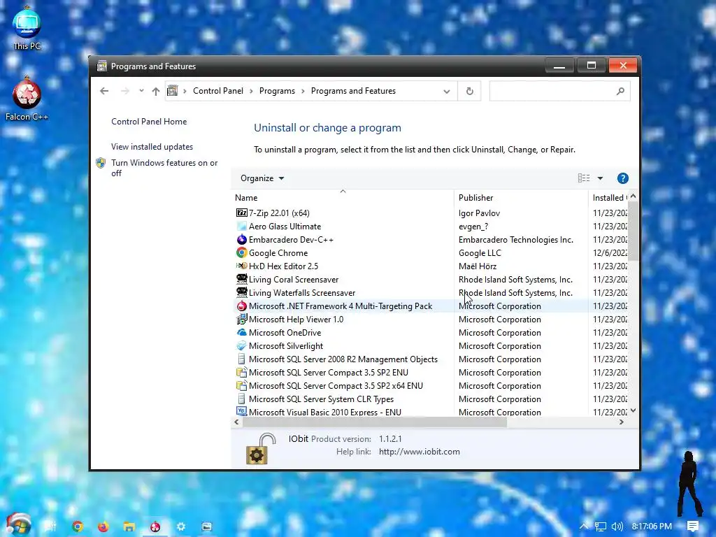Click the scroll right arrow

click(x=622, y=422)
